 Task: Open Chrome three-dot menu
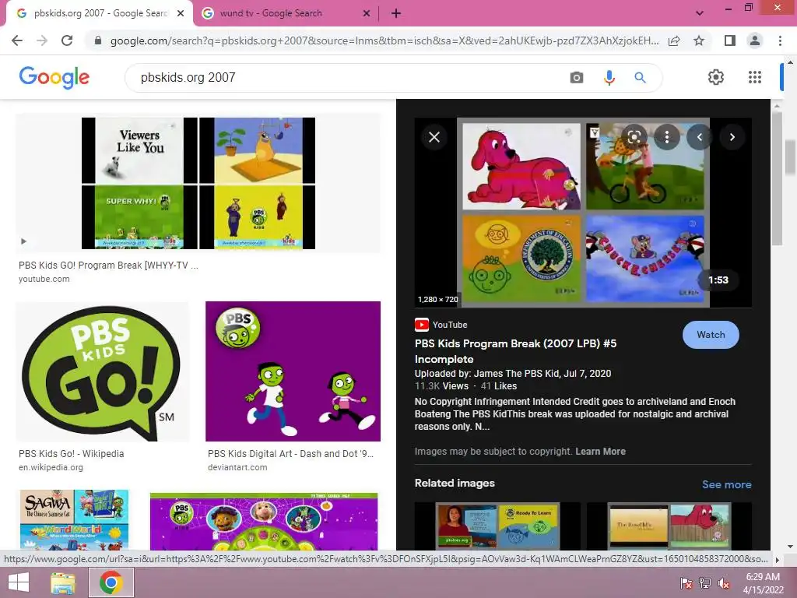780,40
